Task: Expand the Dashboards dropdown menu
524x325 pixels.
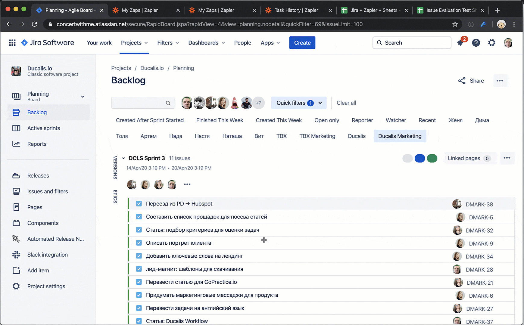Action: tap(207, 43)
